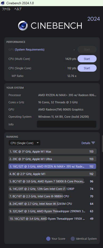The image size is (103, 248).
Task: Click the Your Score legend color dot
Action: click(x=48, y=239)
